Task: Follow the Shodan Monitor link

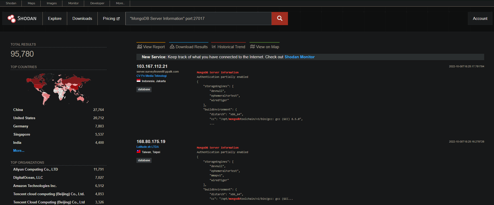Action: point(300,57)
